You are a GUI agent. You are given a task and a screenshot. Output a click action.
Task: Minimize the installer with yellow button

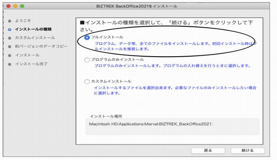click(16, 6)
